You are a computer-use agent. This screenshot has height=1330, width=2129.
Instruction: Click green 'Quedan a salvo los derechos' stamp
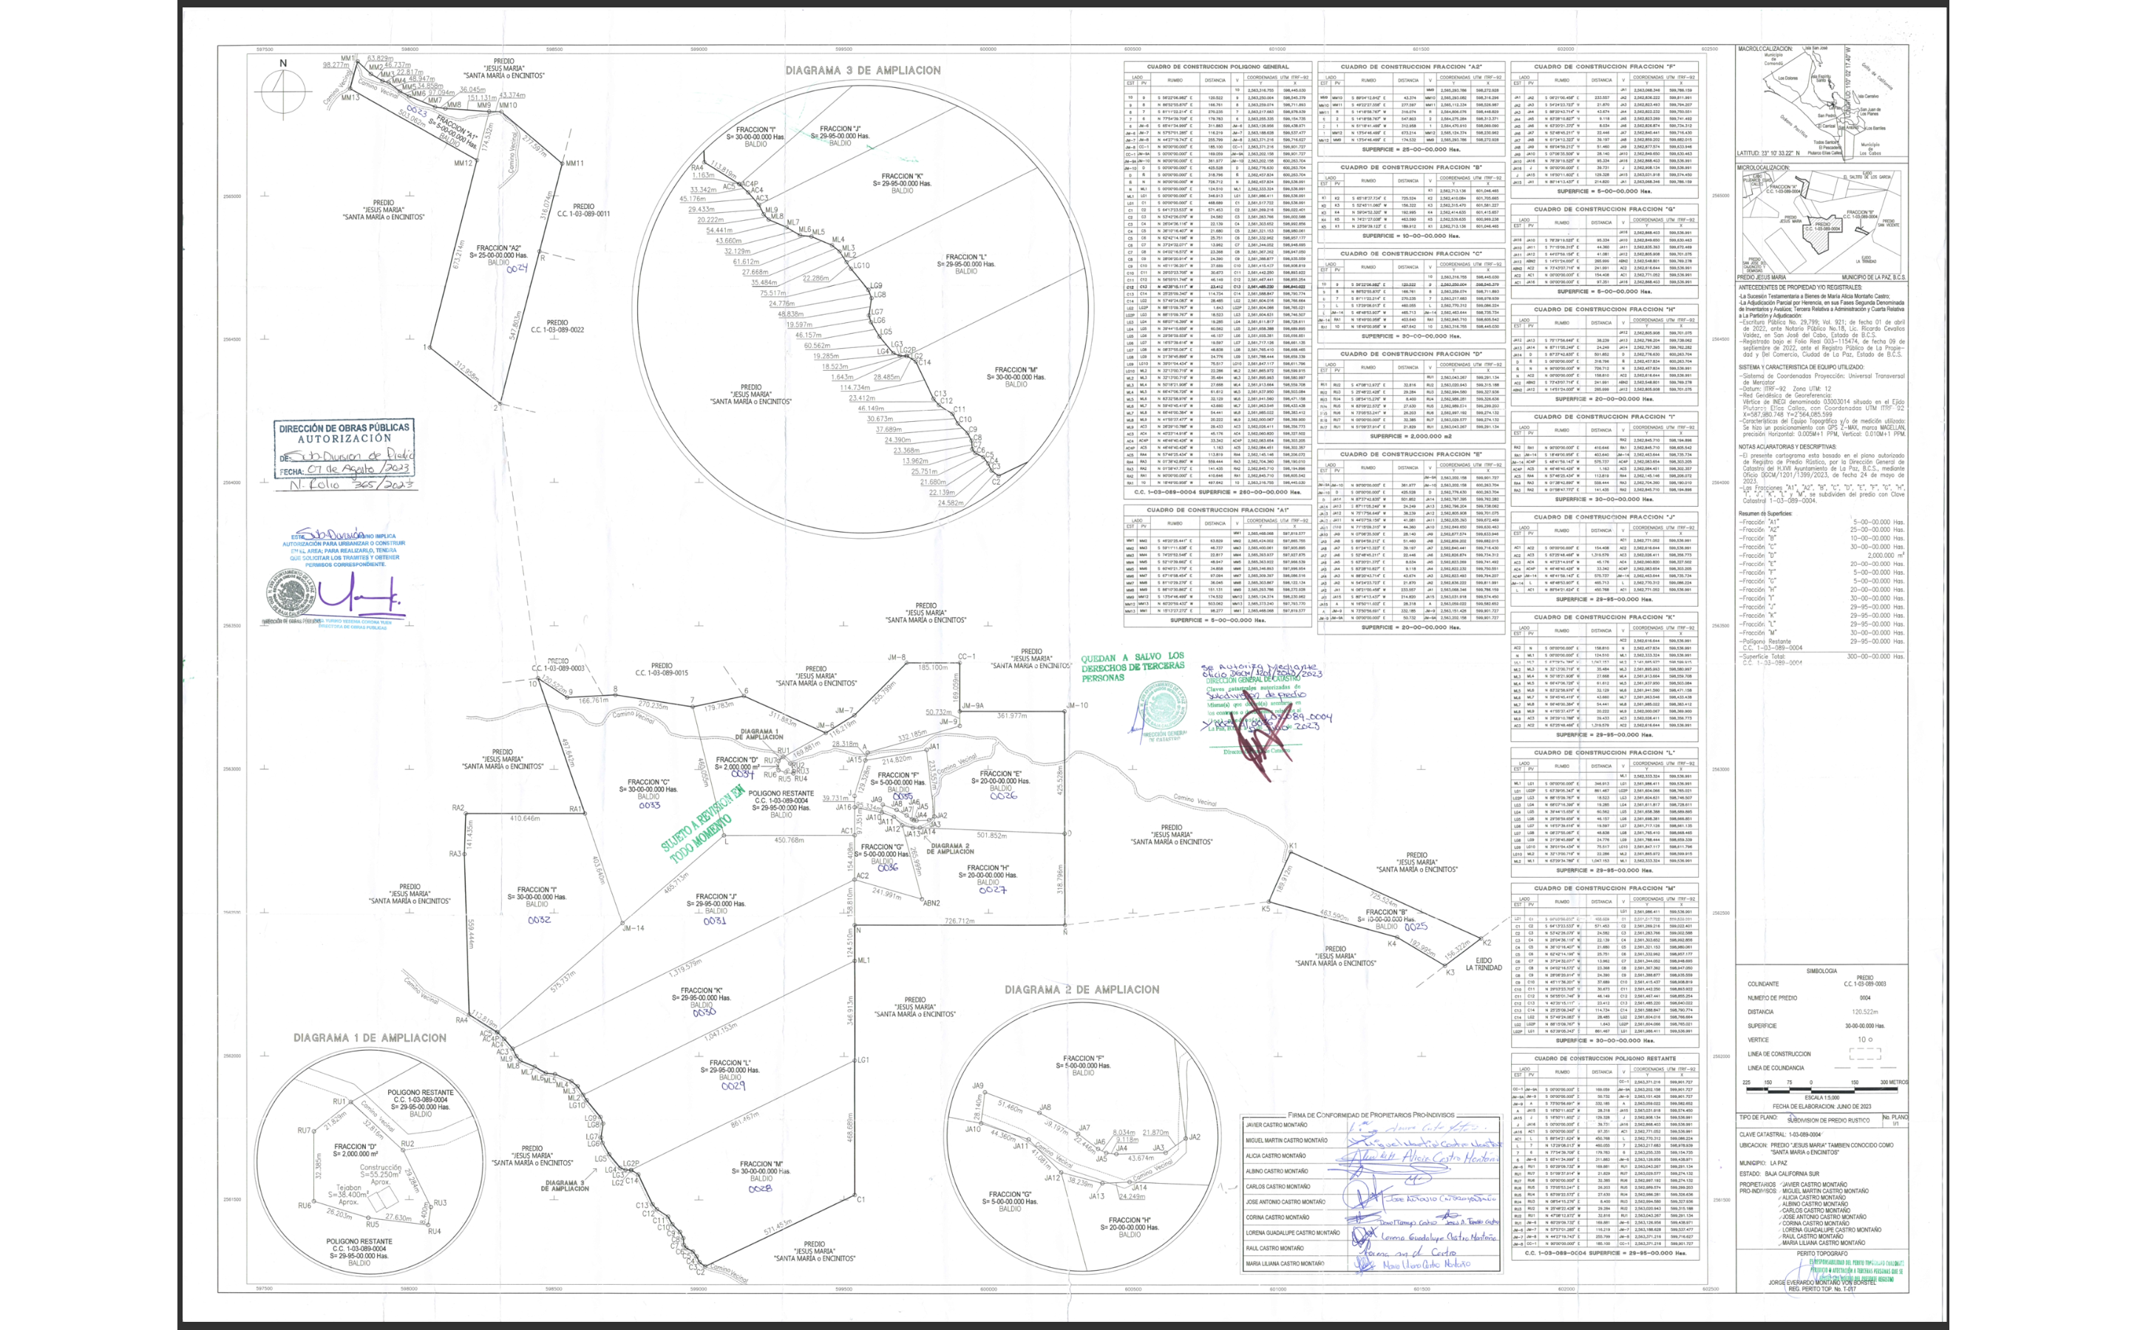[x=1133, y=668]
